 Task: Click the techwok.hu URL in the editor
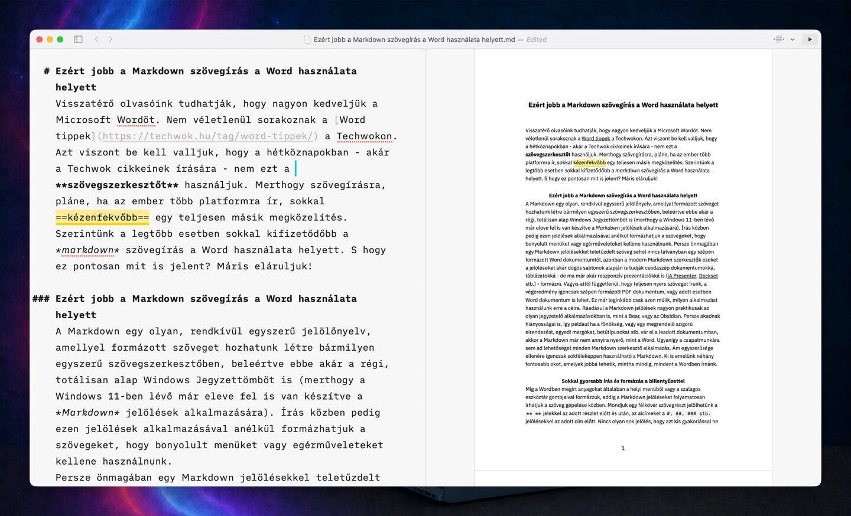(208, 136)
